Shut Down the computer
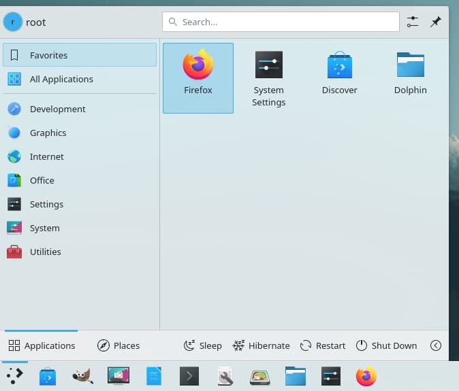The height and width of the screenshot is (391, 459). point(386,345)
